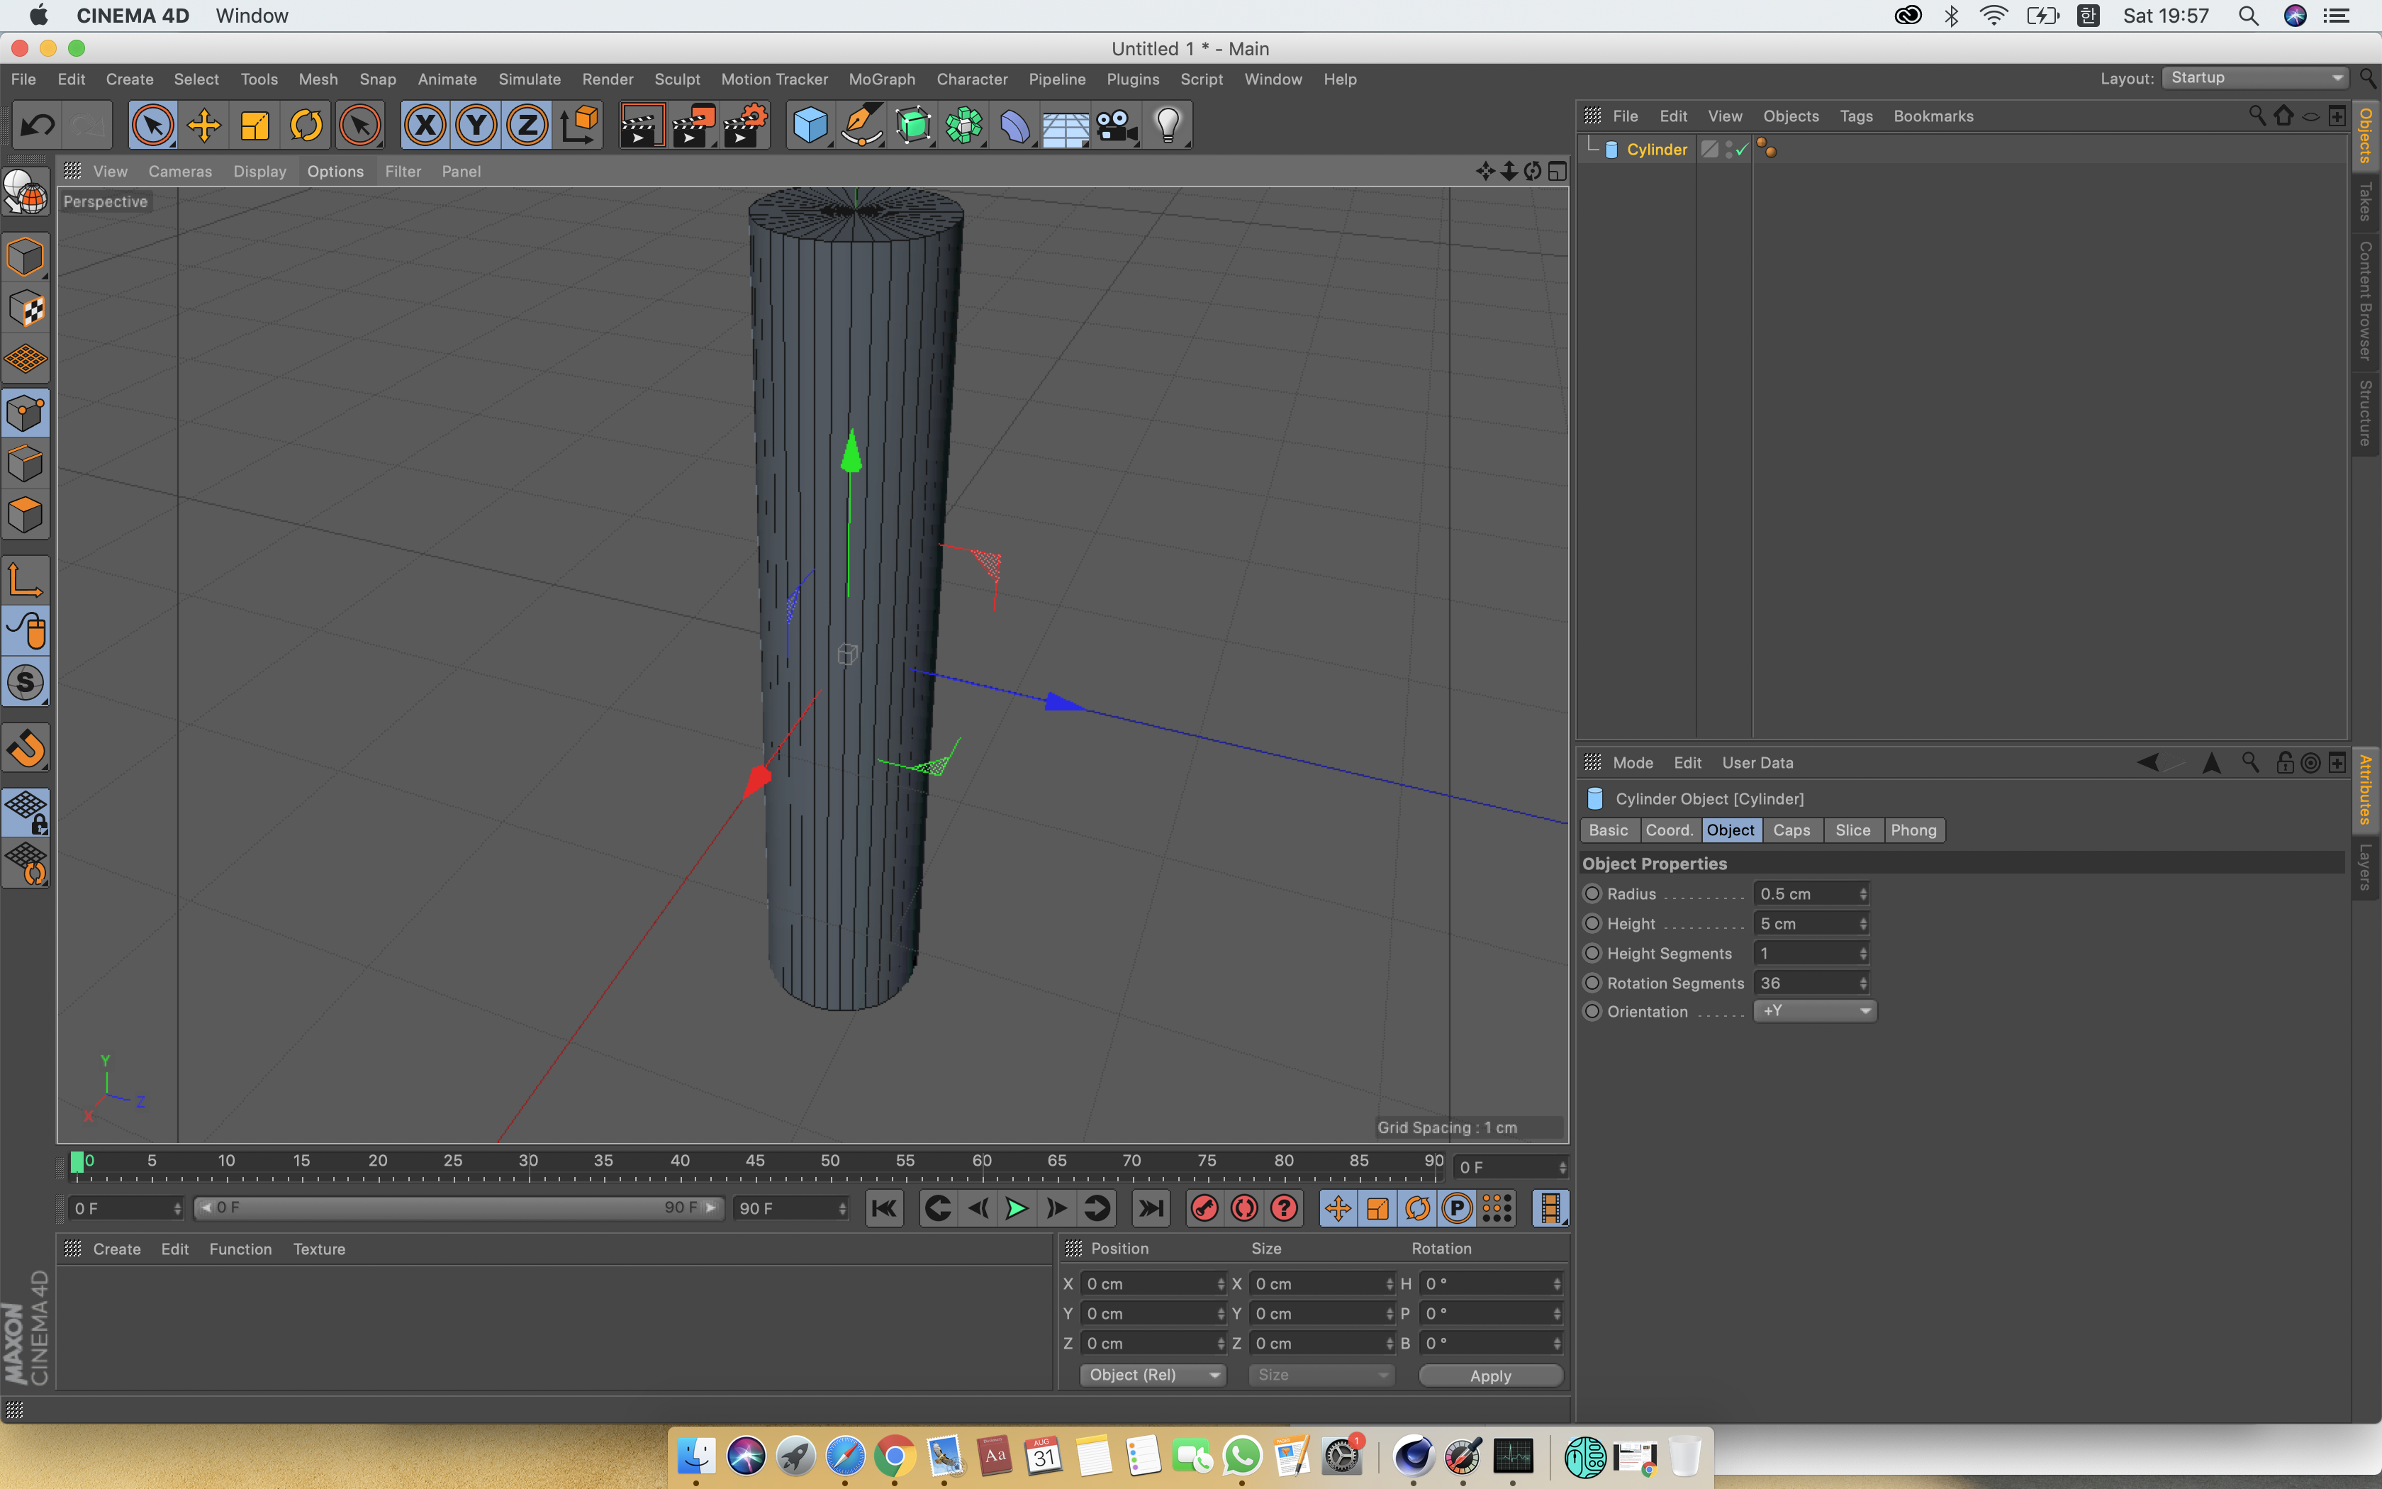Enable Radius parameter radio button
The image size is (2382, 1489).
tap(1592, 892)
